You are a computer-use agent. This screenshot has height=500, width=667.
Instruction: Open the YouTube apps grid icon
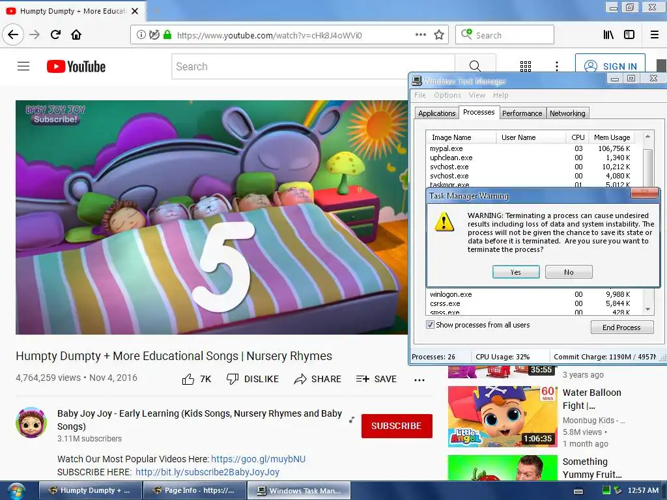point(526,66)
